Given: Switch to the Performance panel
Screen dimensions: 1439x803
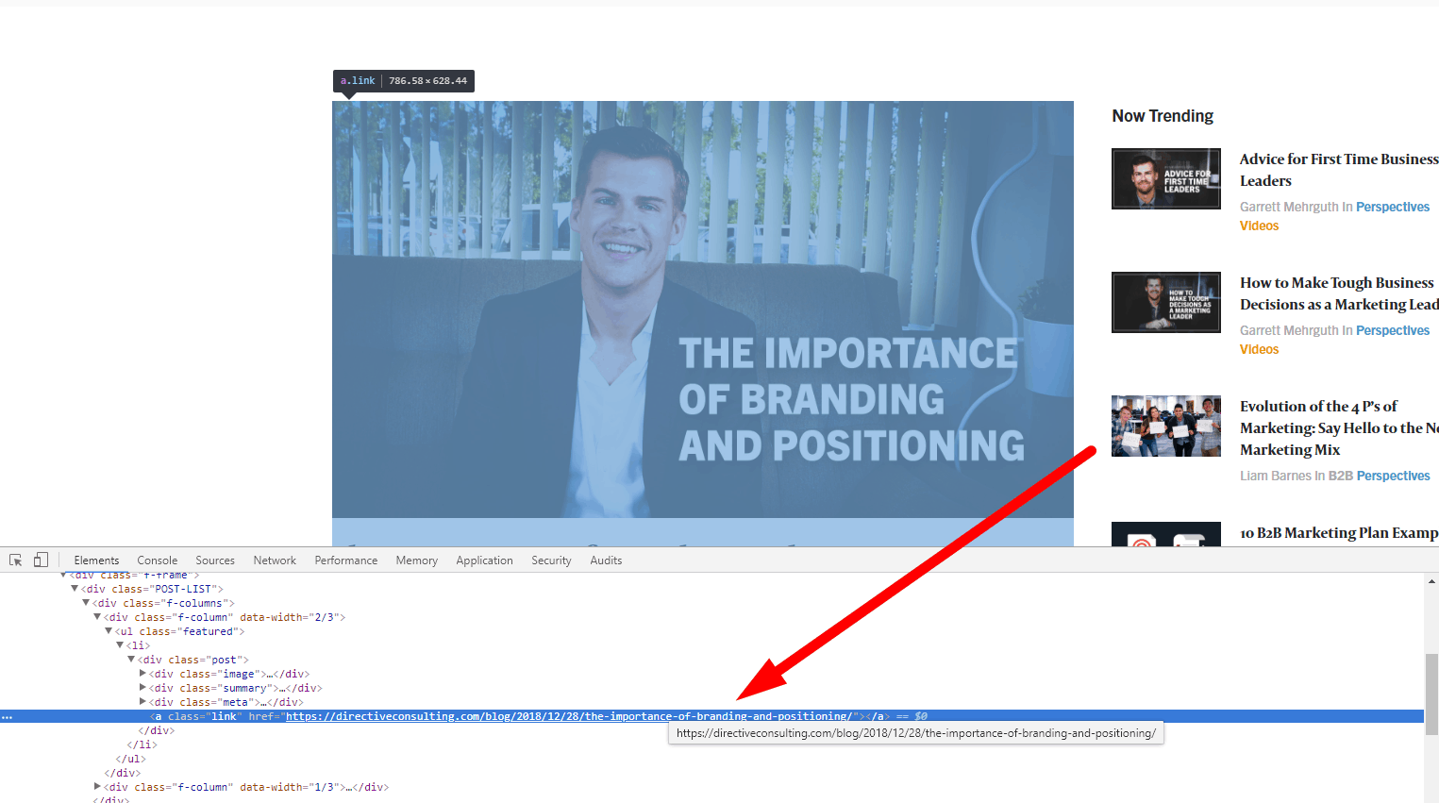Looking at the screenshot, I should tap(345, 560).
